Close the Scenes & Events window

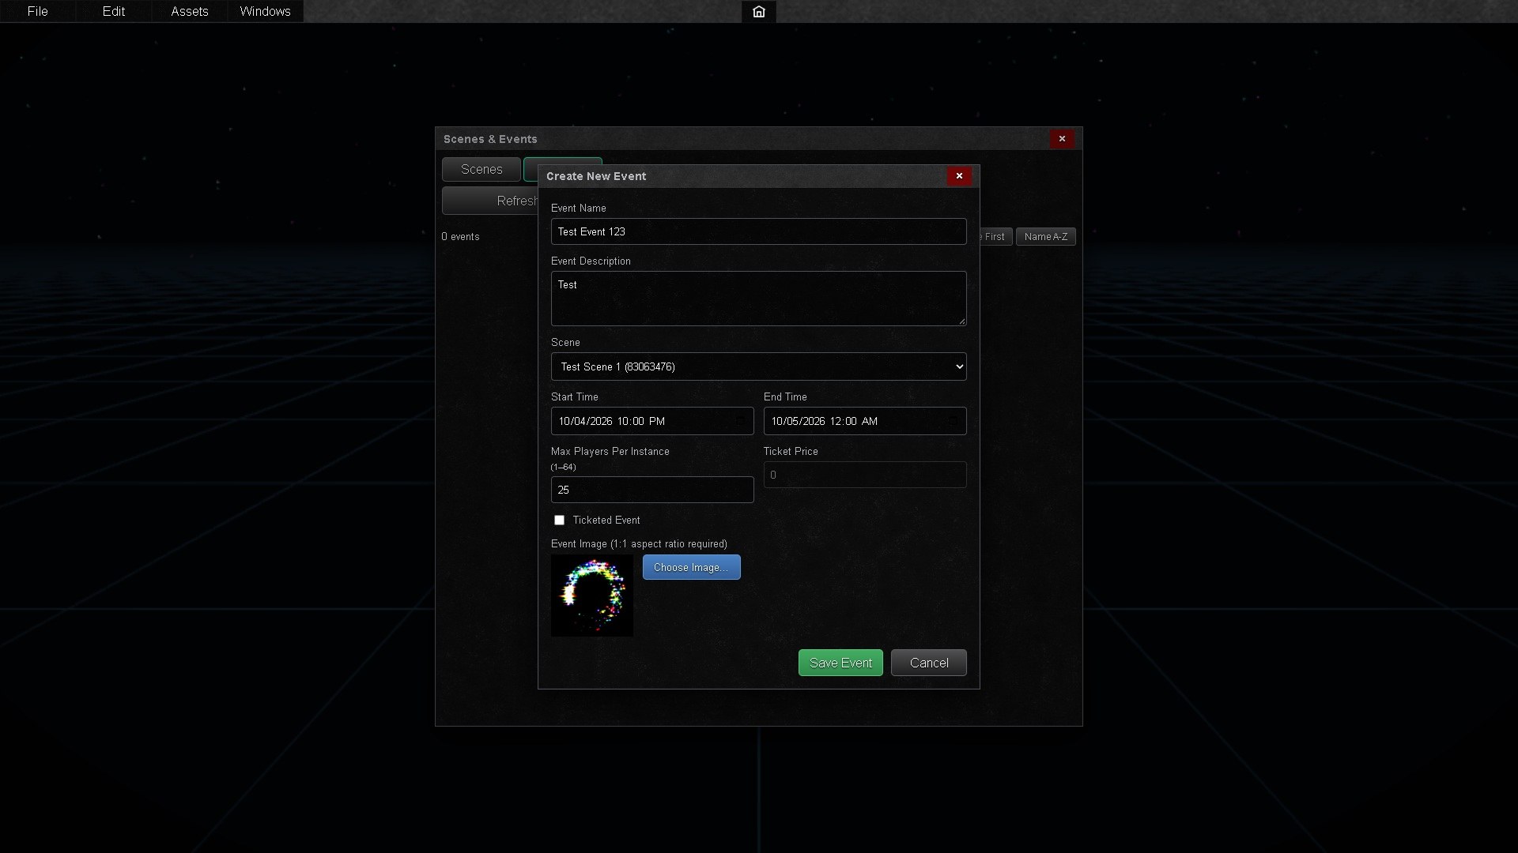click(x=1062, y=139)
